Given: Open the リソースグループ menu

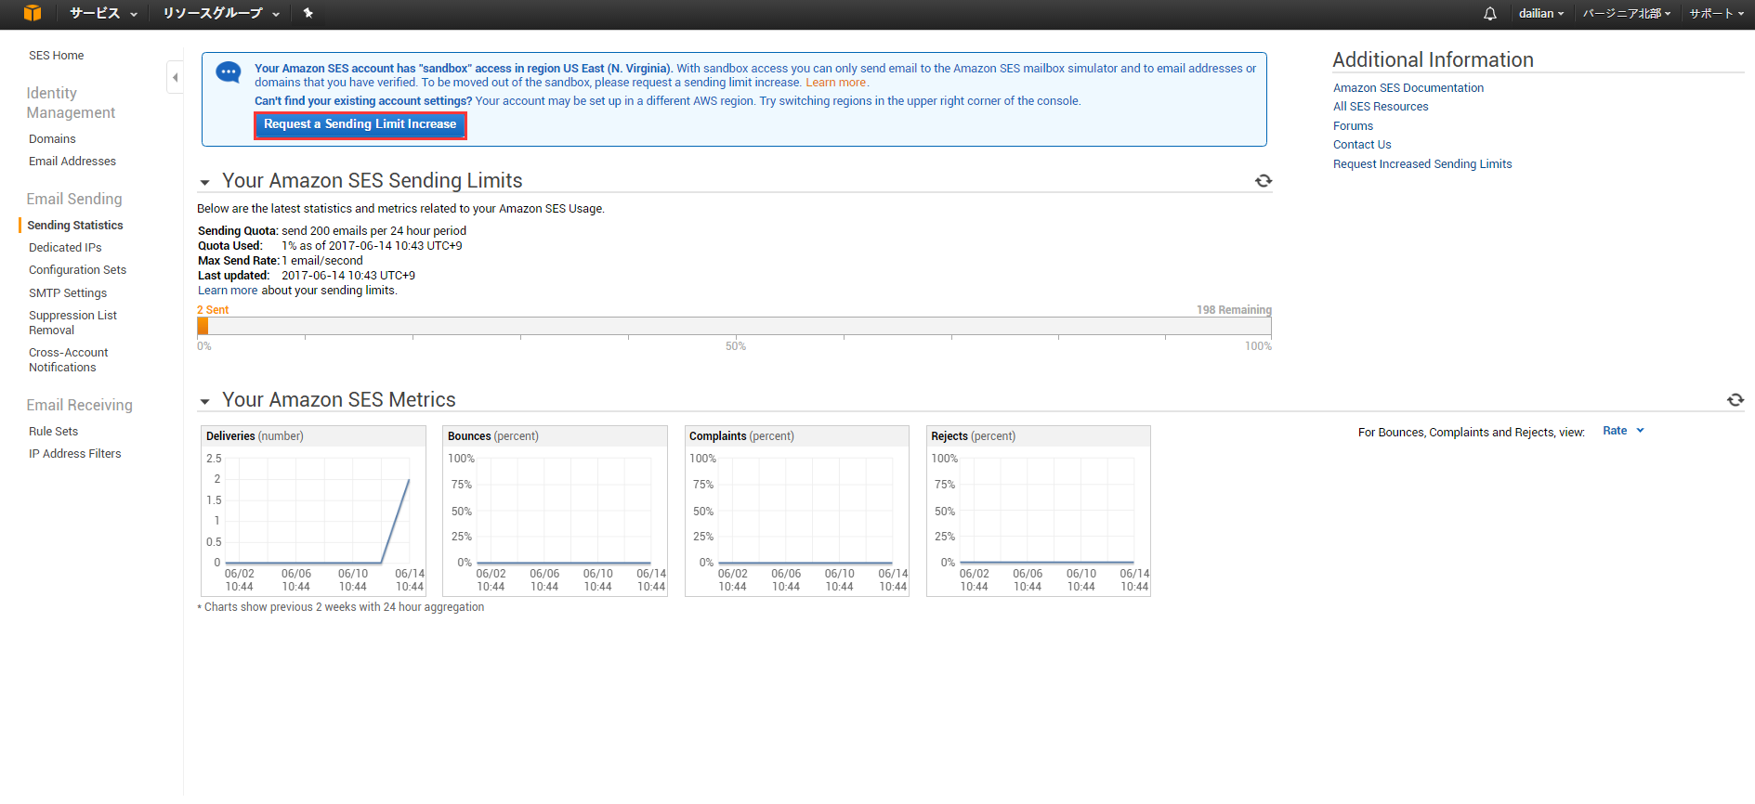Looking at the screenshot, I should 220,13.
